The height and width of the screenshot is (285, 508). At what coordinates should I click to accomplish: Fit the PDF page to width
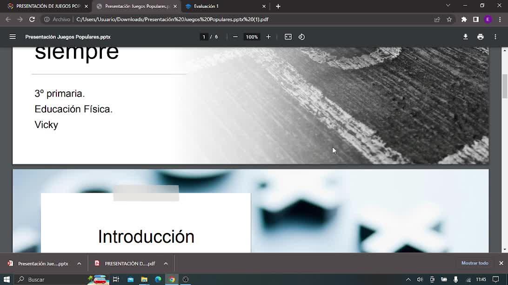point(288,37)
